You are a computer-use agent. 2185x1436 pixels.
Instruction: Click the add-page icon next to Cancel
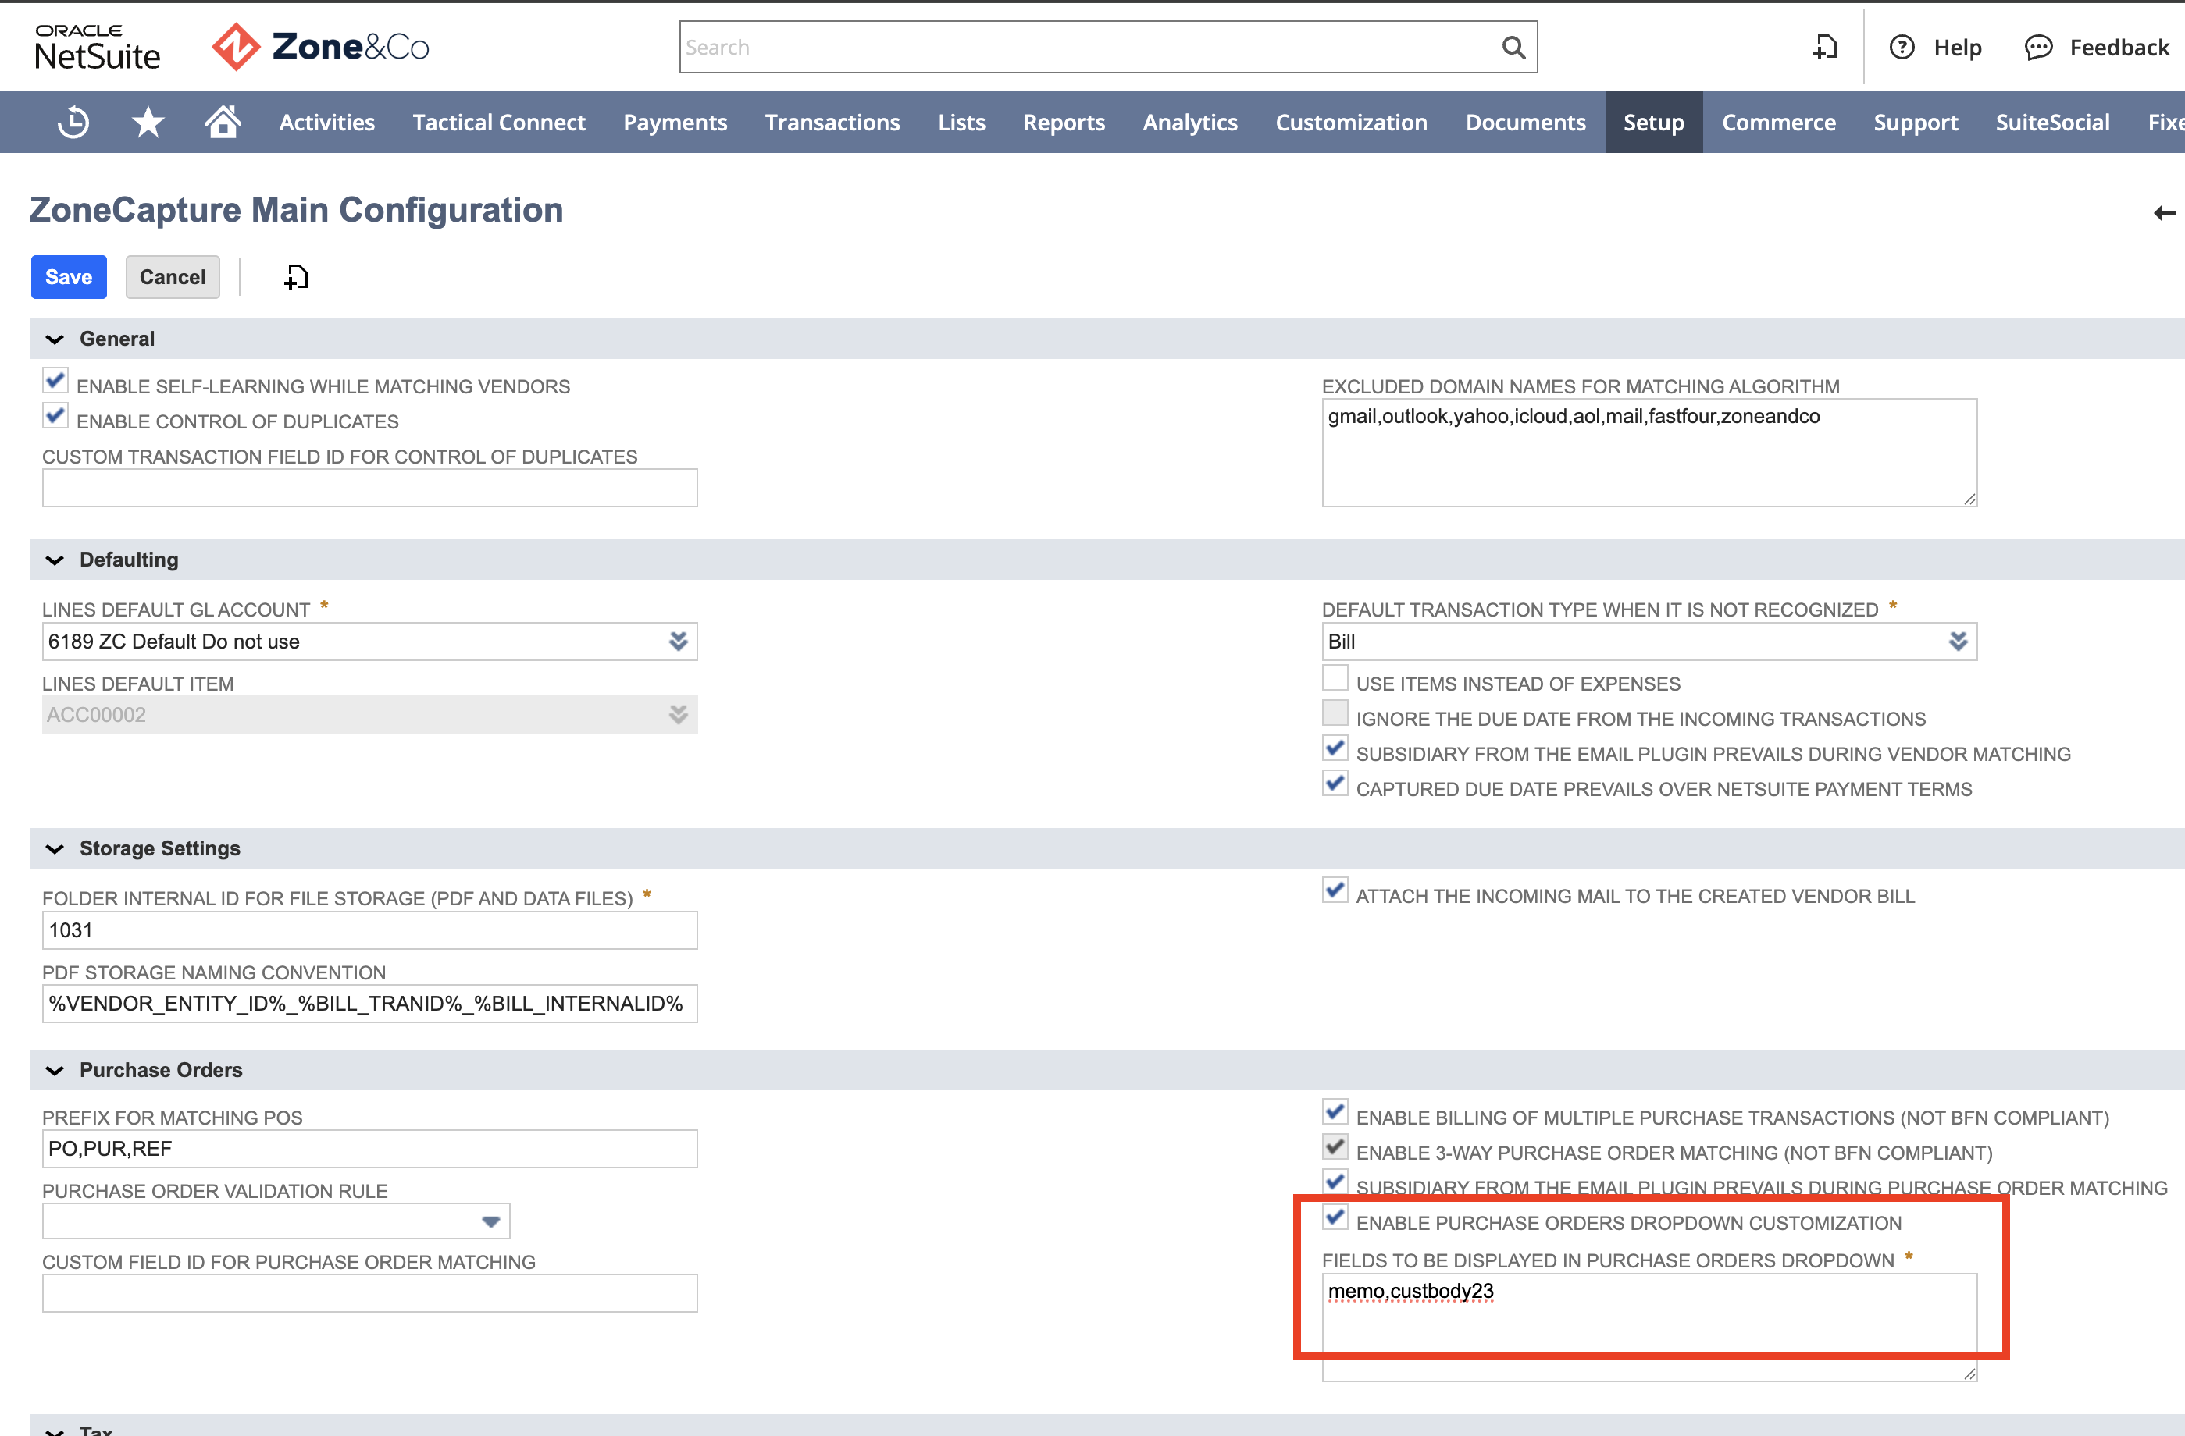[296, 276]
